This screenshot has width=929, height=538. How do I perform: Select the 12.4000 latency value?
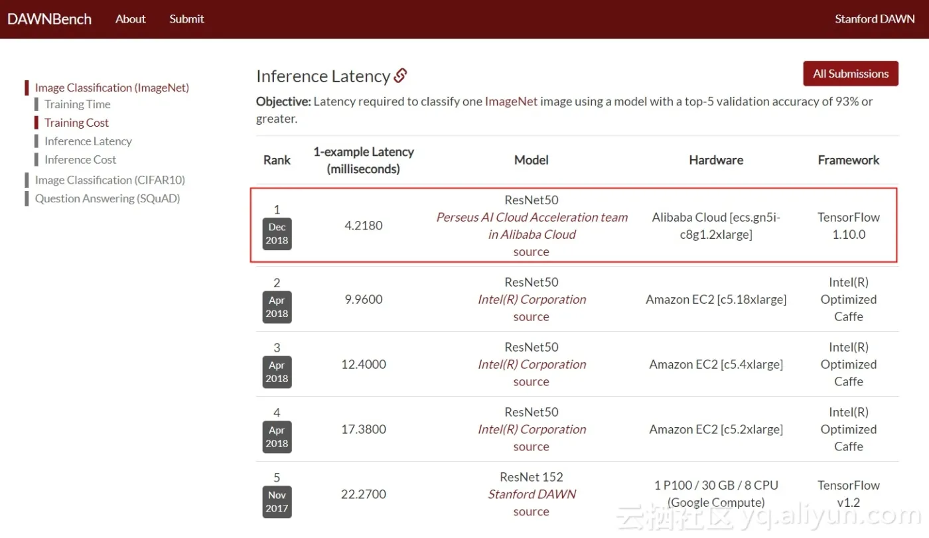coord(364,364)
